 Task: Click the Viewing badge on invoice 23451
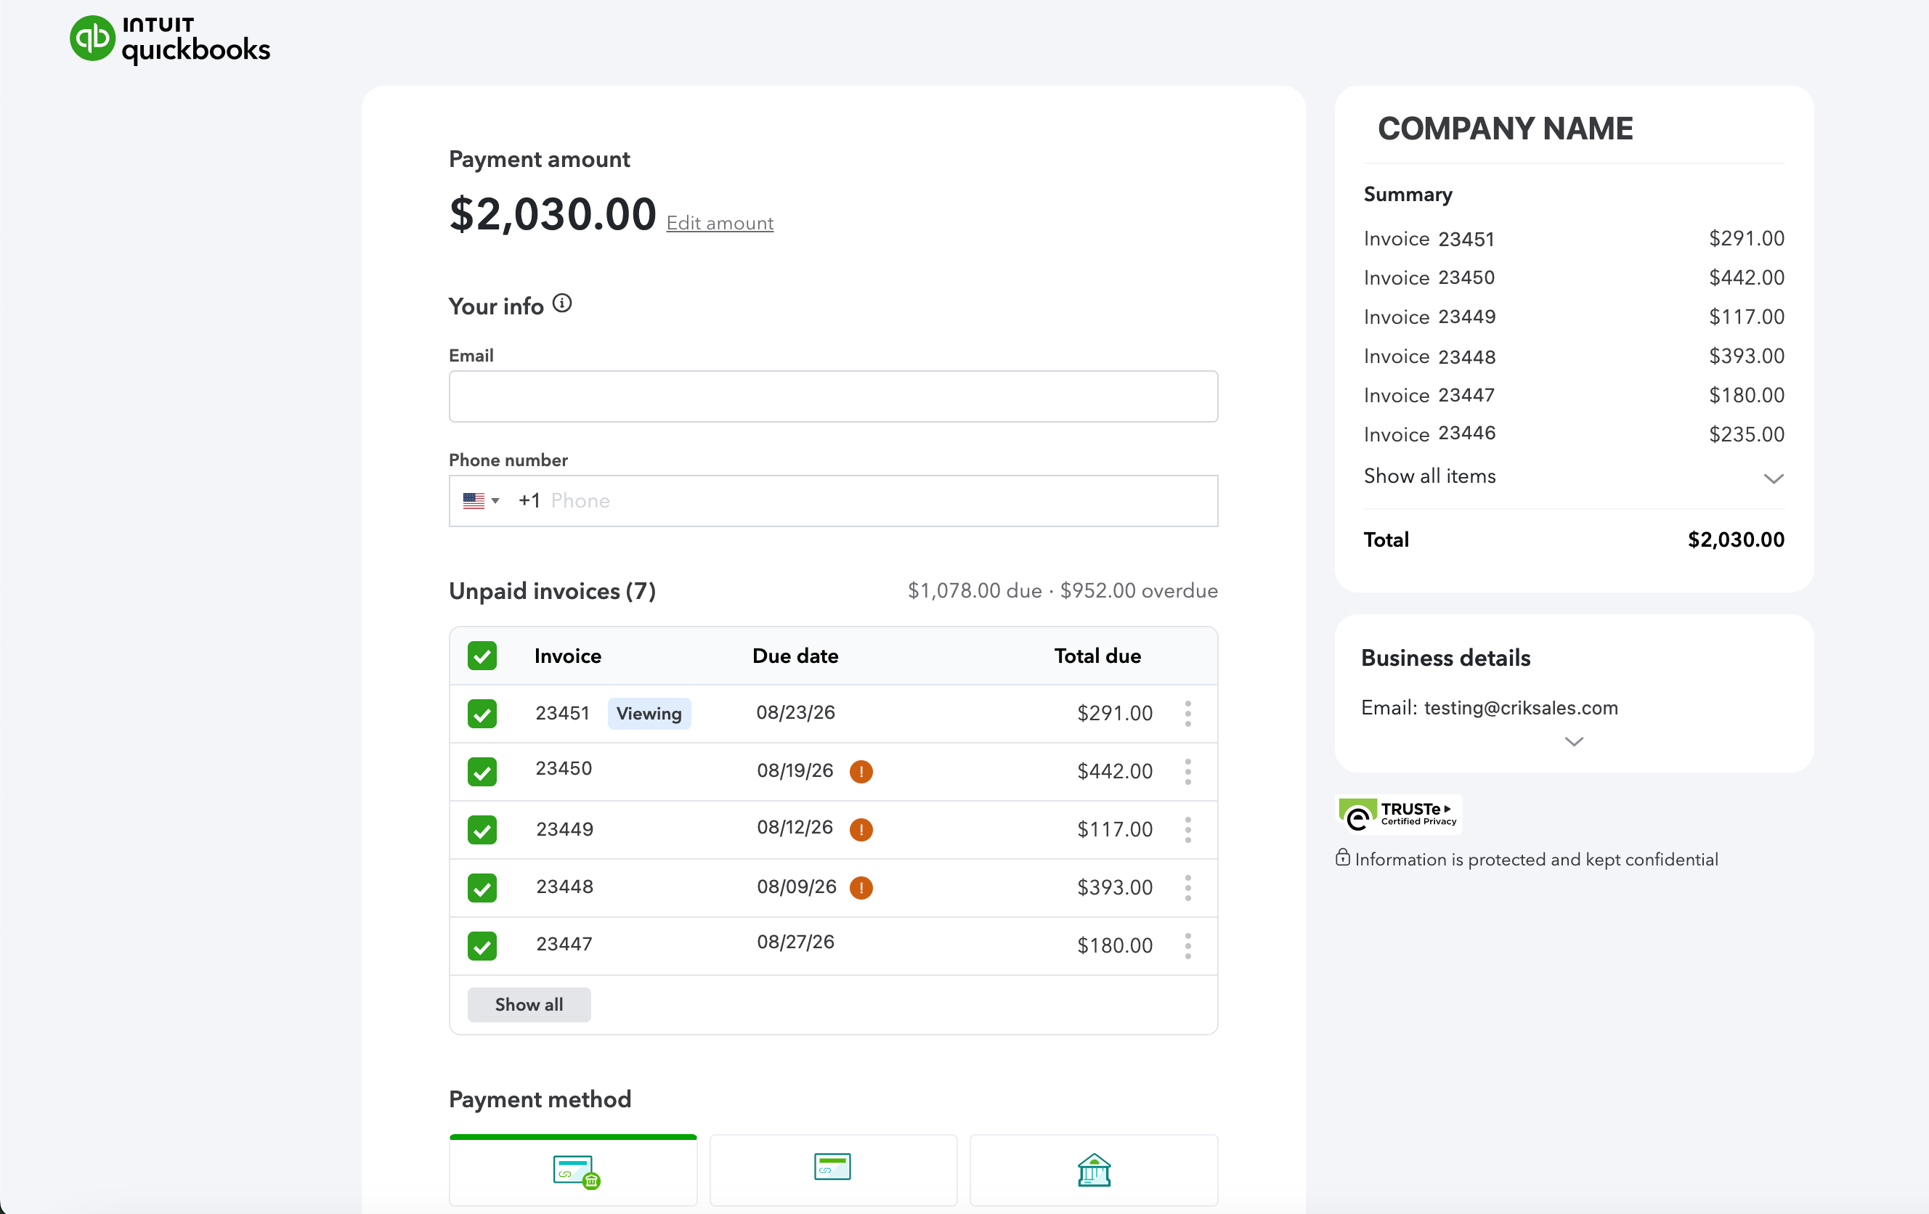pos(649,714)
